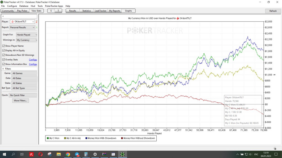This screenshot has width=282, height=158.
Task: Toggle Showdown/Non SD Winnings checkbox
Action: pyautogui.click(x=3, y=55)
